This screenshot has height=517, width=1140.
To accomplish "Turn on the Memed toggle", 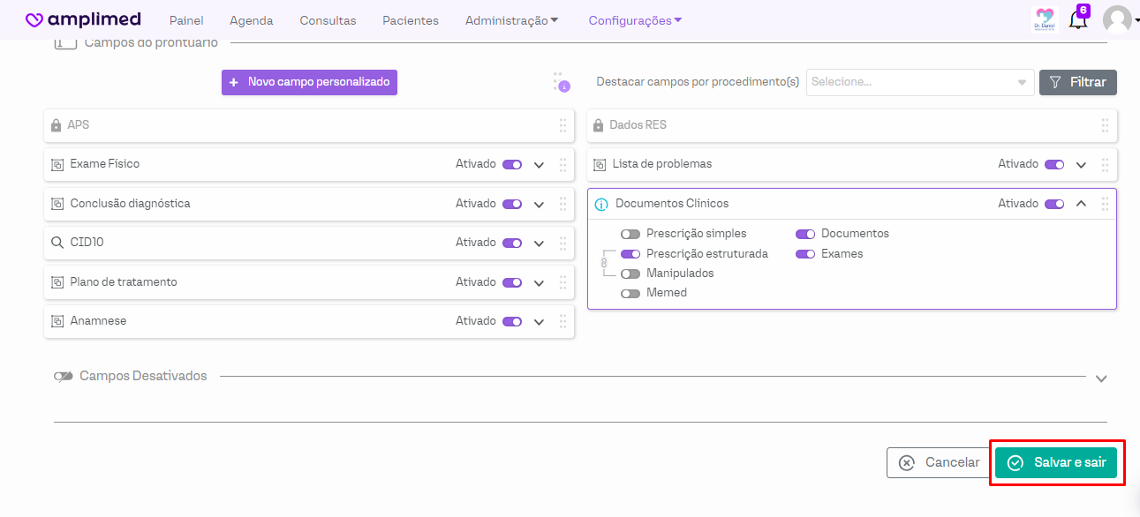I will pos(630,293).
